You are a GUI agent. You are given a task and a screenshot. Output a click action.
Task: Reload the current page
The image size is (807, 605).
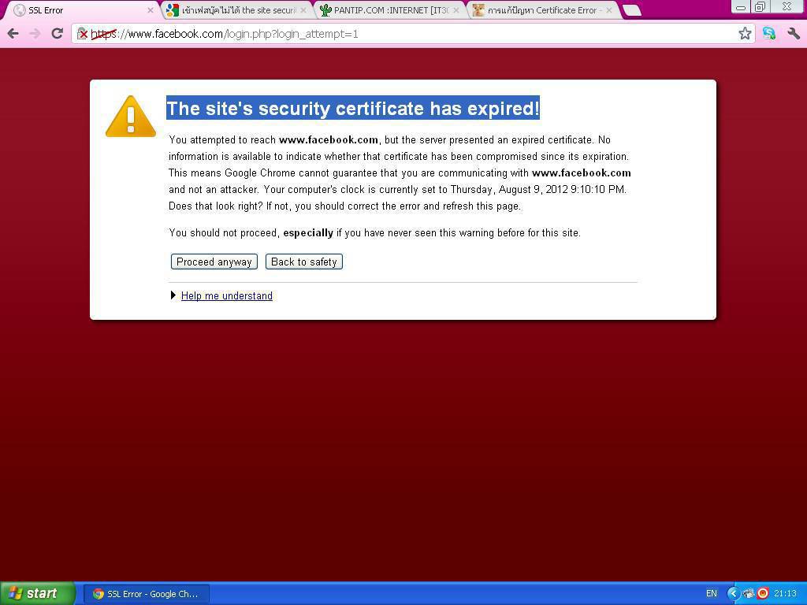point(57,33)
